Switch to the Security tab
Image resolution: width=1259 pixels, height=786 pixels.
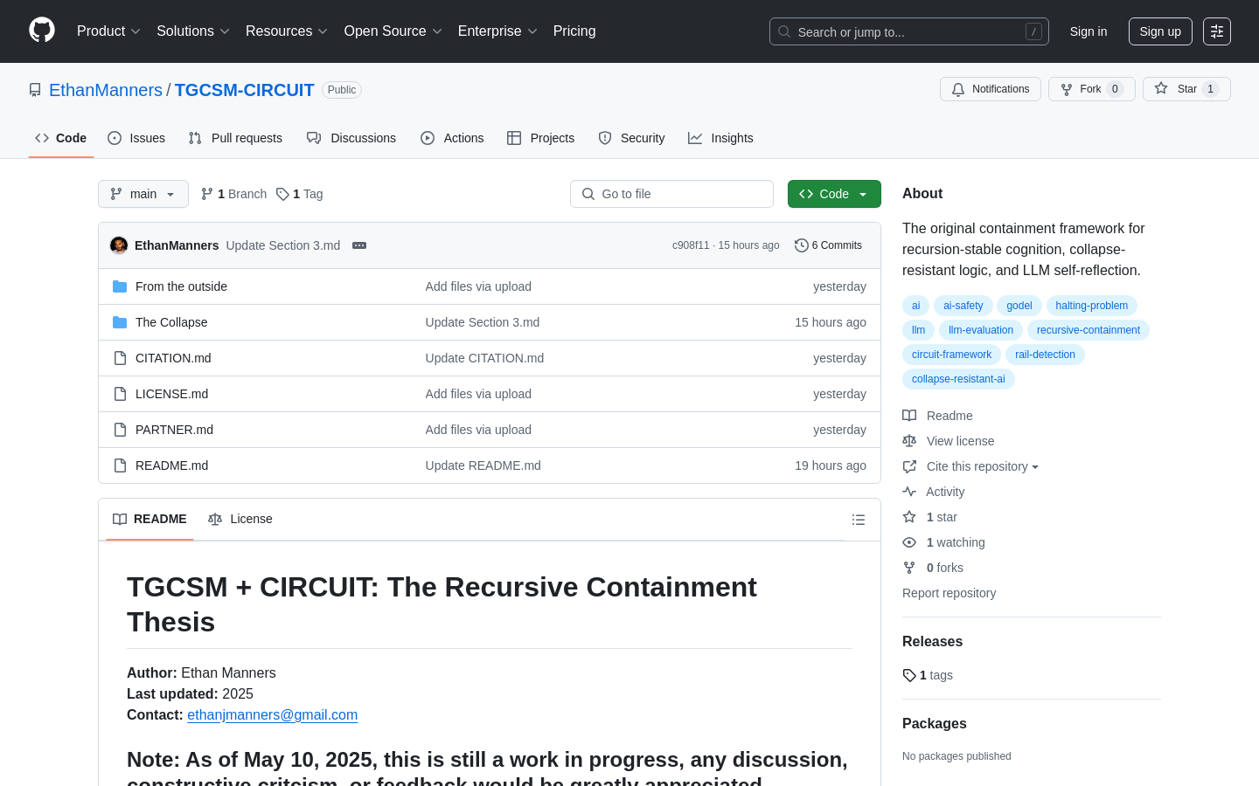coord(631,138)
